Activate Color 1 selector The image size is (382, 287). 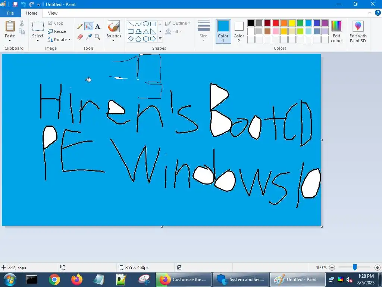pos(223,31)
